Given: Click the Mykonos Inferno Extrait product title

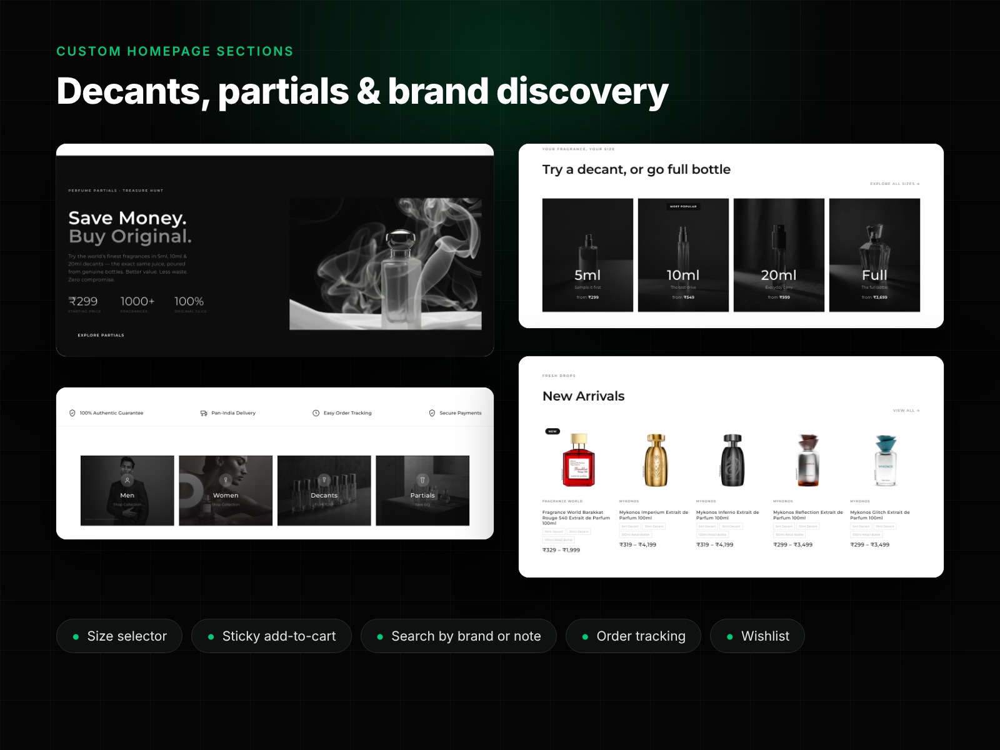Looking at the screenshot, I should [727, 515].
